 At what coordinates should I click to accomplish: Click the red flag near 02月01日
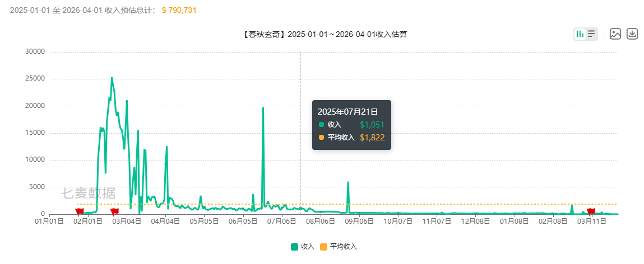click(x=80, y=211)
